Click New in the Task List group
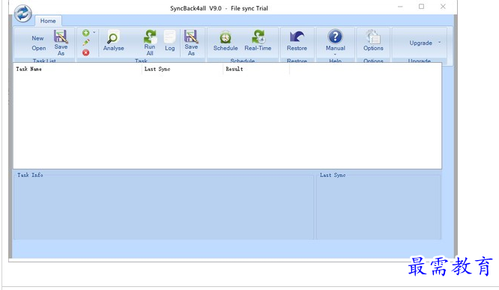The width and height of the screenshot is (499, 290). tap(37, 38)
